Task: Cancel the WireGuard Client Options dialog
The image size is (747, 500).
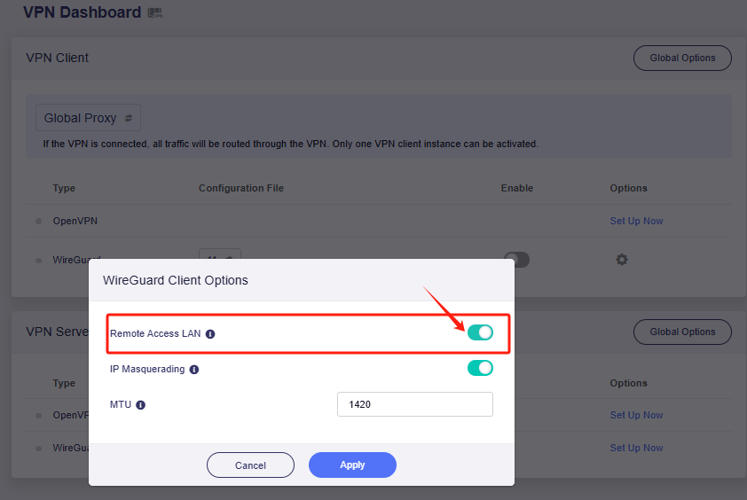Action: point(250,465)
